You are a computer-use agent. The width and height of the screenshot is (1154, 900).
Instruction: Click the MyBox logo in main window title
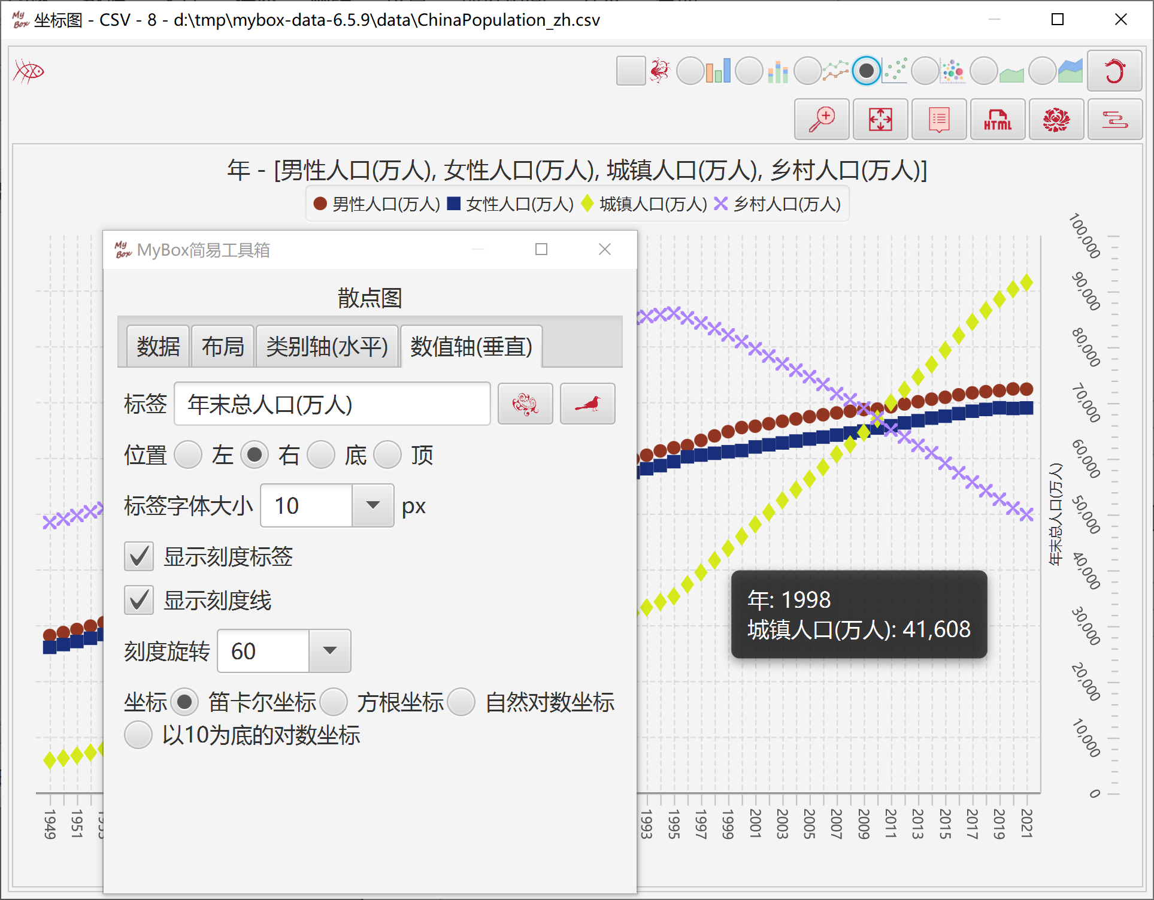pos(20,20)
